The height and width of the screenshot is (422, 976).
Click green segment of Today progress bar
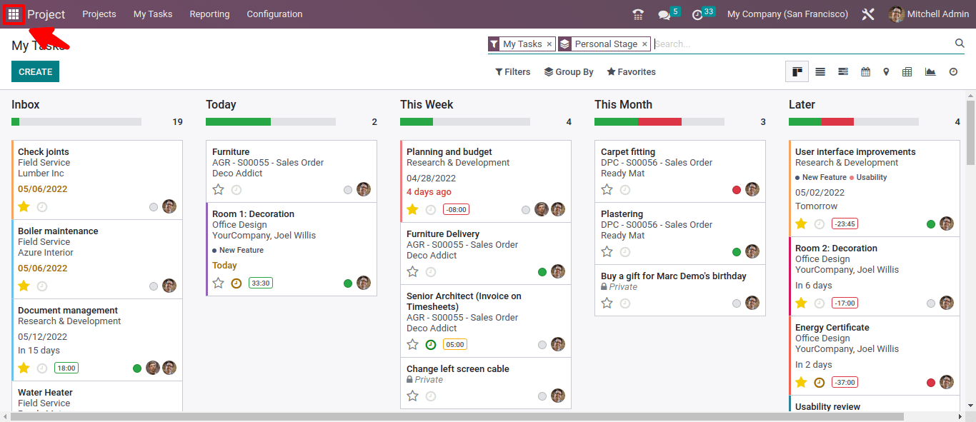[238, 121]
